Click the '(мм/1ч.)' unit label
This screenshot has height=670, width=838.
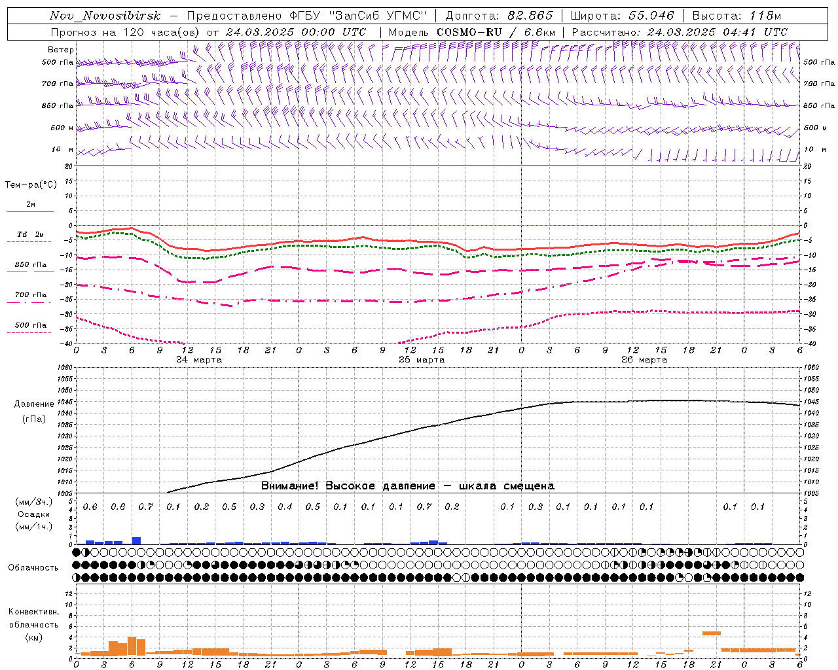[33, 527]
